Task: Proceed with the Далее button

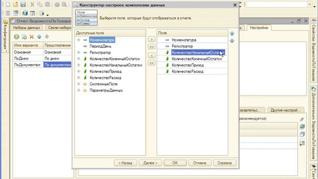Action: pos(150,163)
